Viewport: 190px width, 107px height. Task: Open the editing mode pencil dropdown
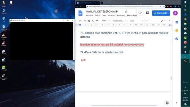pos(163,21)
